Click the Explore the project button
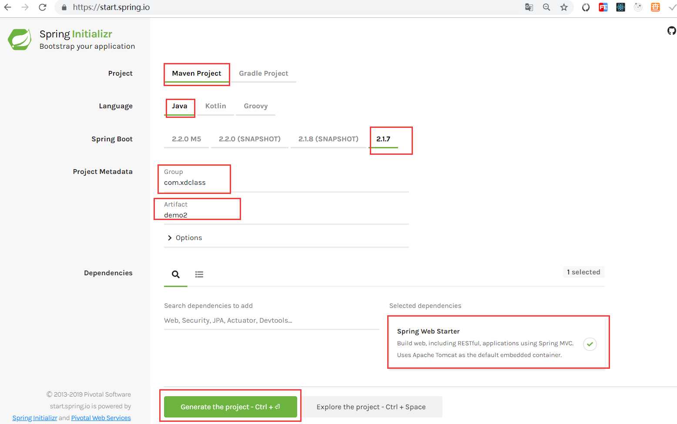 click(371, 407)
